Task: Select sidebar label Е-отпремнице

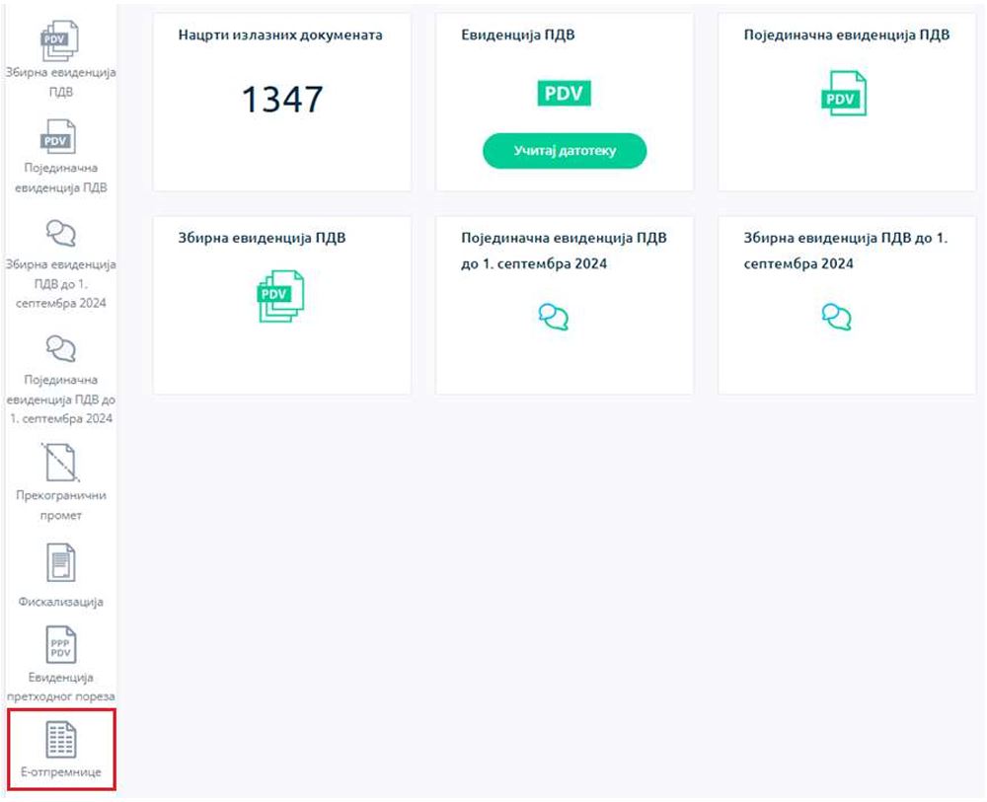Action: point(60,771)
